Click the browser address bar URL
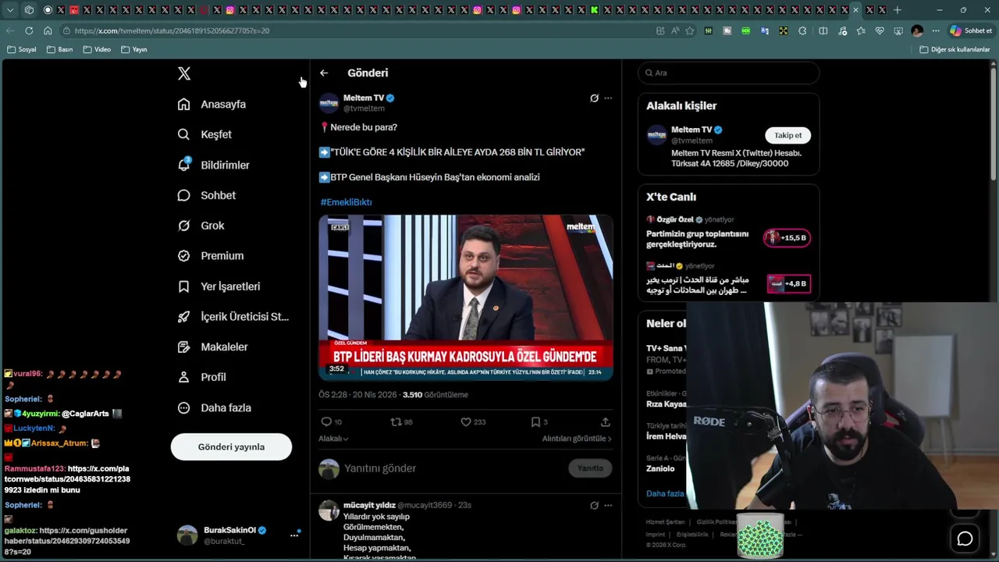 (x=172, y=30)
